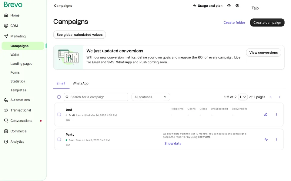Screen dimensions: 291x181
Task: Open the All statuses dropdown
Action: click(x=151, y=97)
